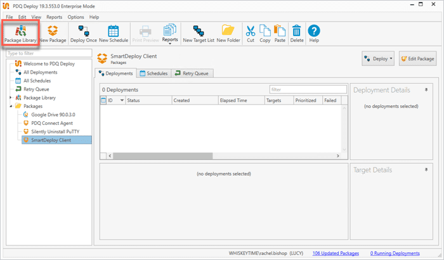Open the Help menu in menu bar
This screenshot has height=260, width=444.
point(94,17)
